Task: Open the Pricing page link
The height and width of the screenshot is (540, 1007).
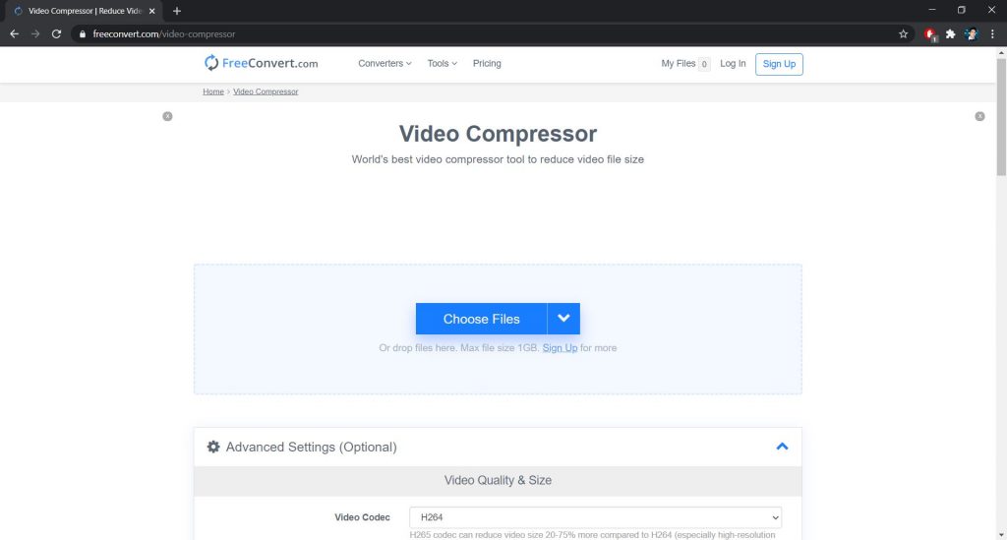Action: pyautogui.click(x=487, y=64)
